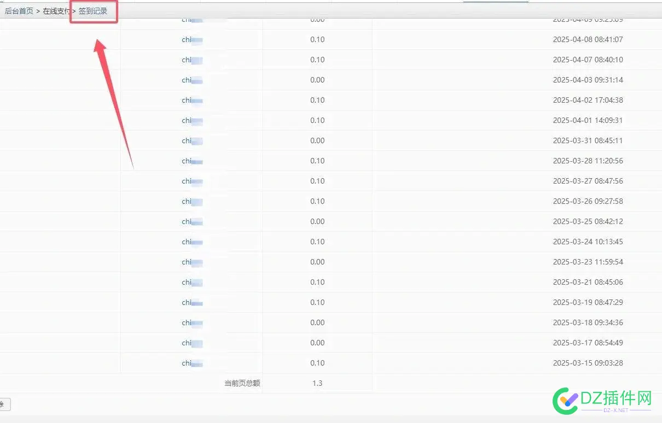Click the 0.10 amount on 2025-03-19 row
Image resolution: width=662 pixels, height=423 pixels.
click(x=317, y=302)
